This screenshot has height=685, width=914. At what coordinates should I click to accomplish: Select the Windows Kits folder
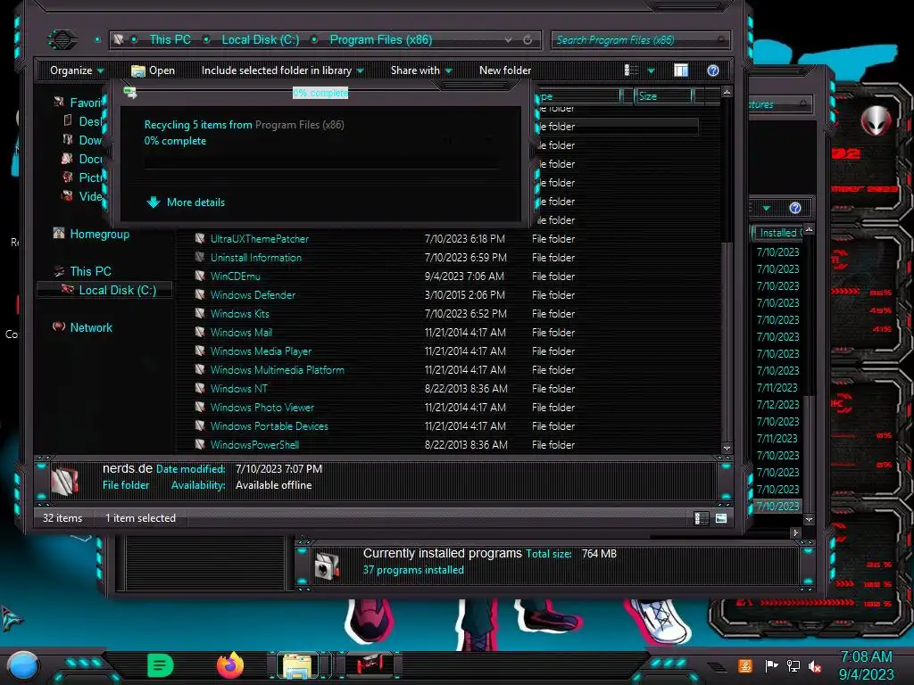tap(239, 313)
